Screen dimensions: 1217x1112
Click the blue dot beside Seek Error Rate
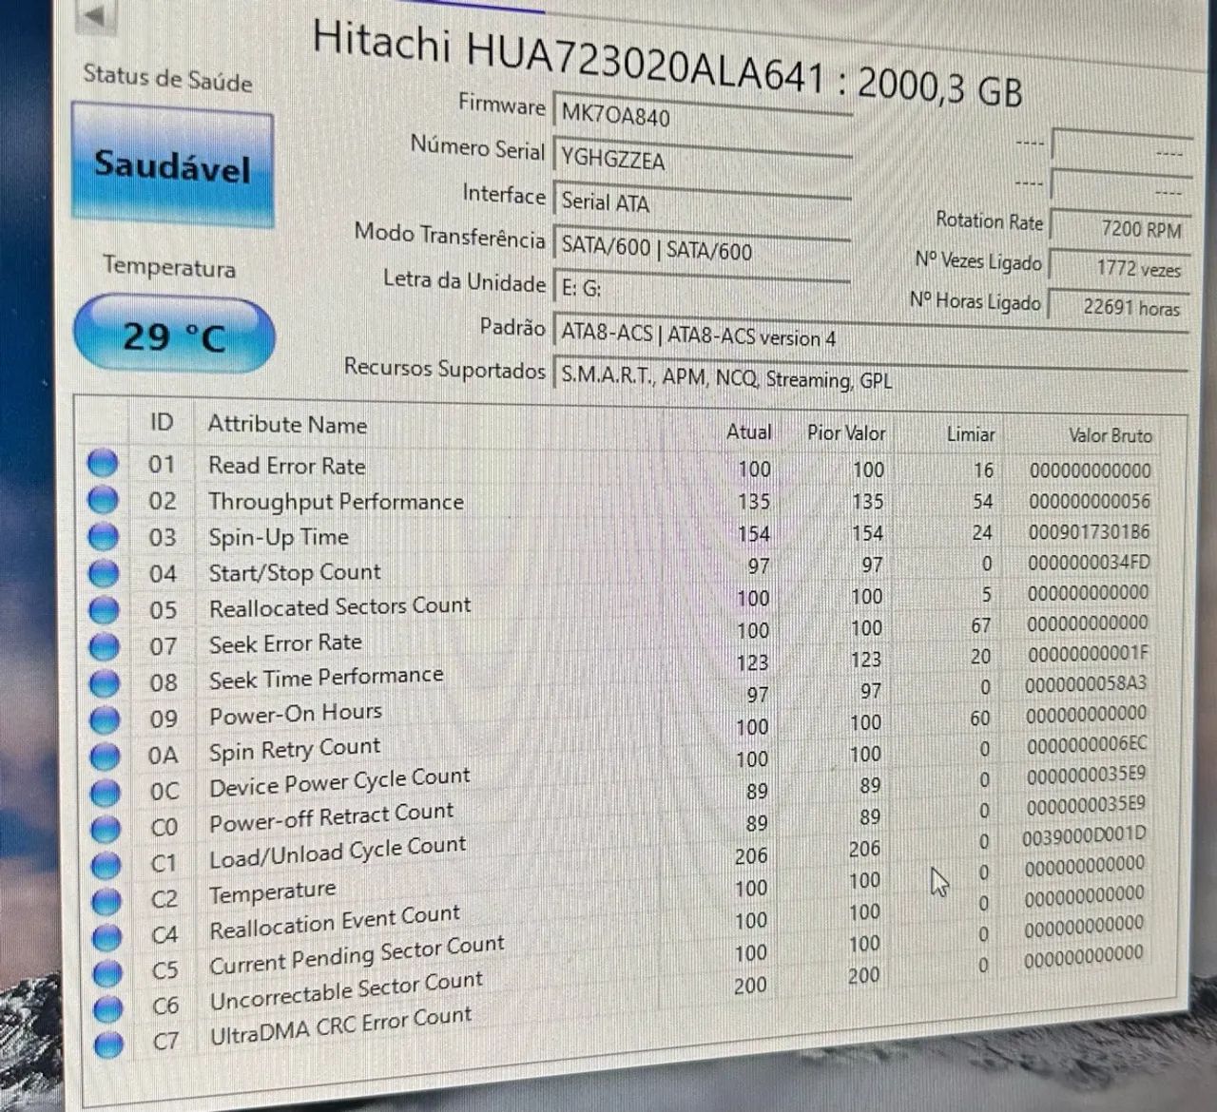pos(104,646)
